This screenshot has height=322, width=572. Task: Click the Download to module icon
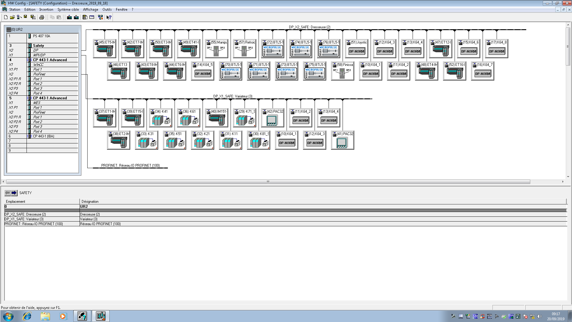69,17
